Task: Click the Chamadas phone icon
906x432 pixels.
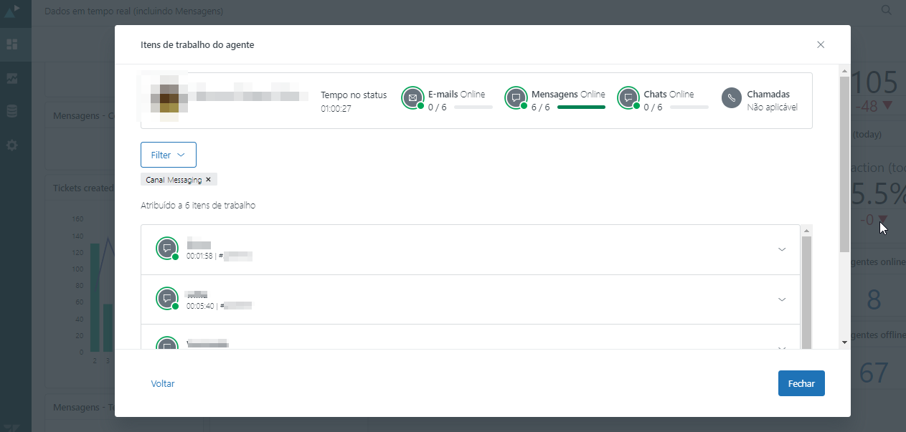Action: pyautogui.click(x=731, y=98)
